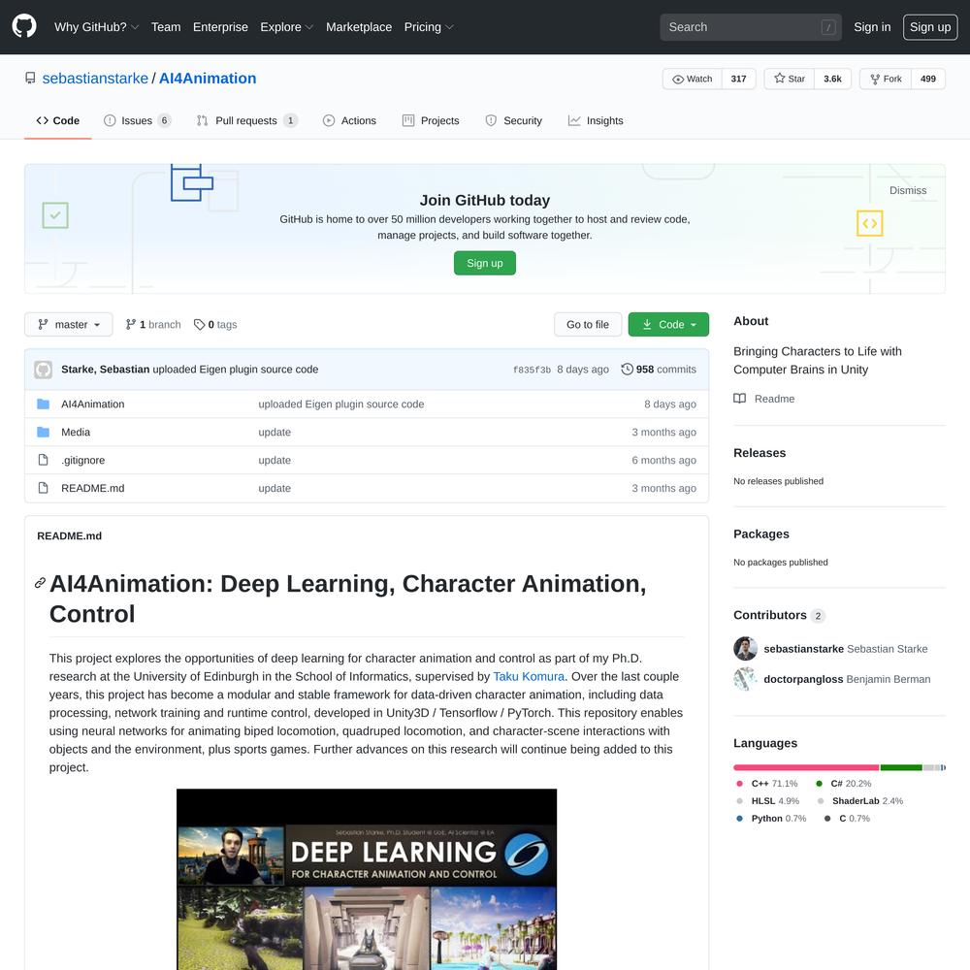Click the tag icon next to 0 tags
The height and width of the screenshot is (970, 970).
pos(199,324)
